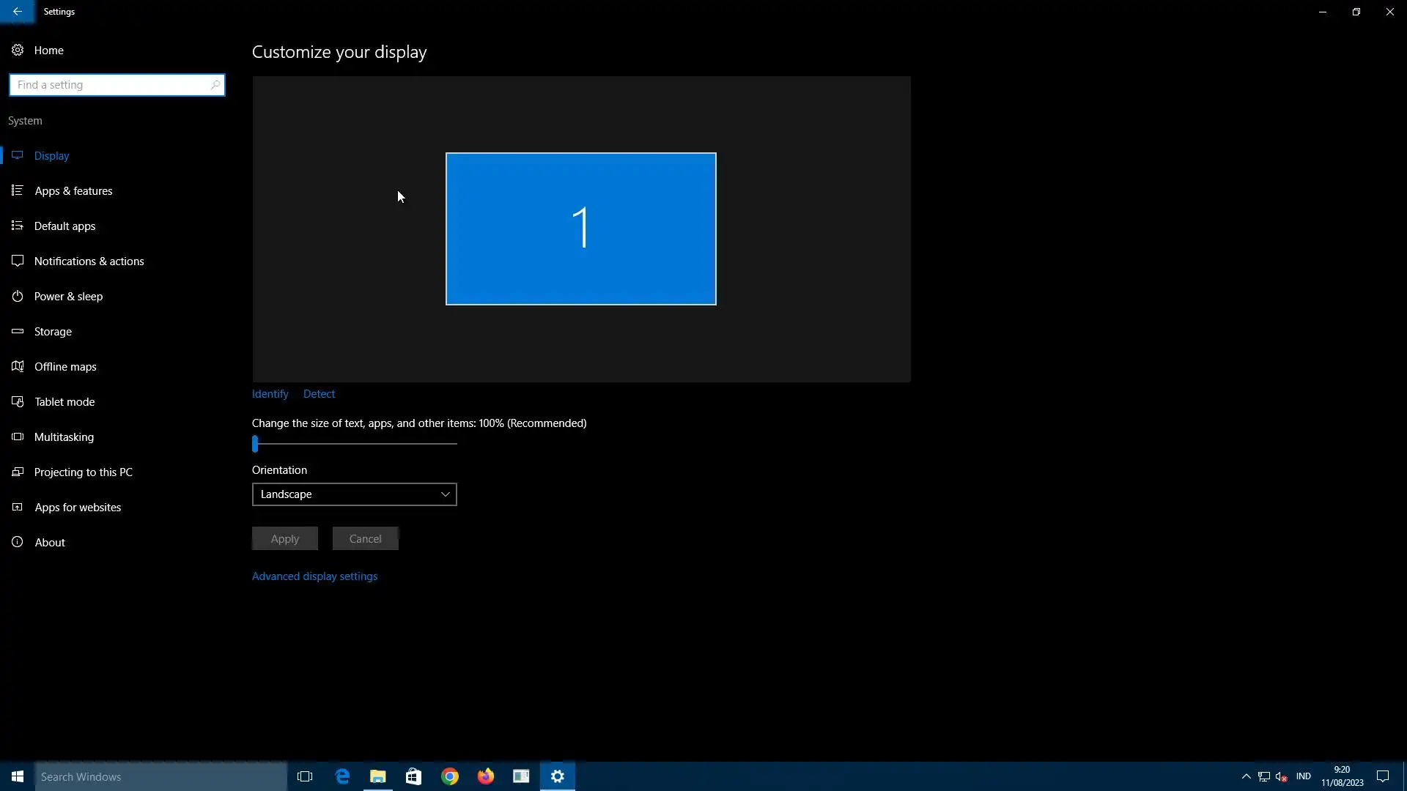Image resolution: width=1407 pixels, height=791 pixels.
Task: Click the Storage drive icon
Action: tap(18, 331)
